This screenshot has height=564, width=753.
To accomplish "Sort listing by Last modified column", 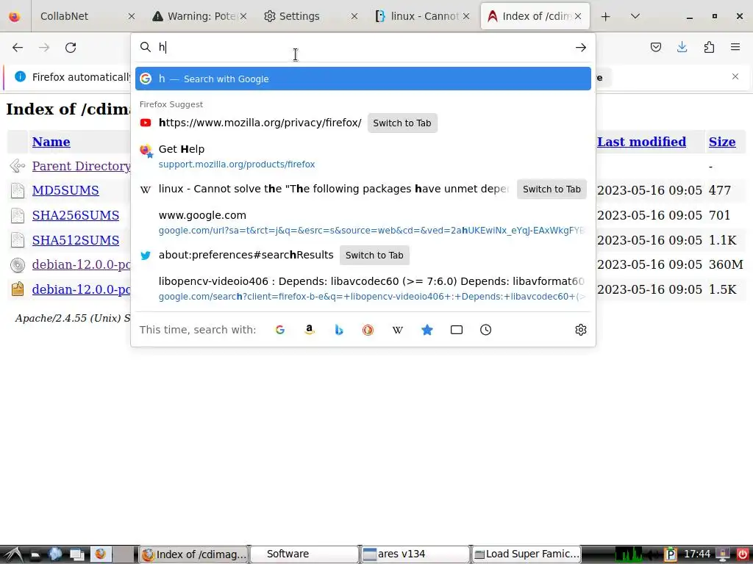I will click(641, 142).
